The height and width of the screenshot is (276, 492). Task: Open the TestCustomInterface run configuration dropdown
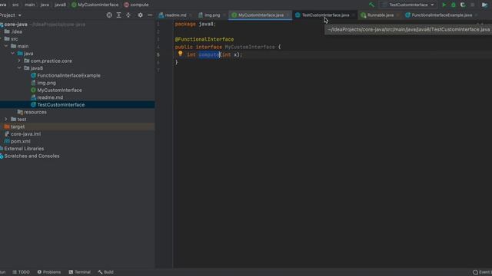pyautogui.click(x=408, y=5)
